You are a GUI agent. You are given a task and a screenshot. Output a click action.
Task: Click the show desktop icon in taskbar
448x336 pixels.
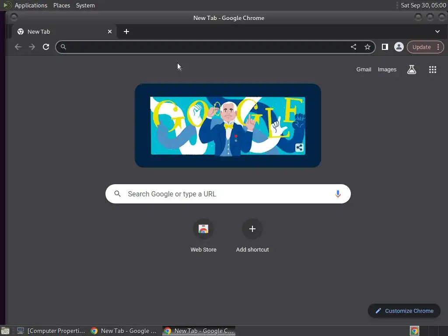click(x=5, y=331)
